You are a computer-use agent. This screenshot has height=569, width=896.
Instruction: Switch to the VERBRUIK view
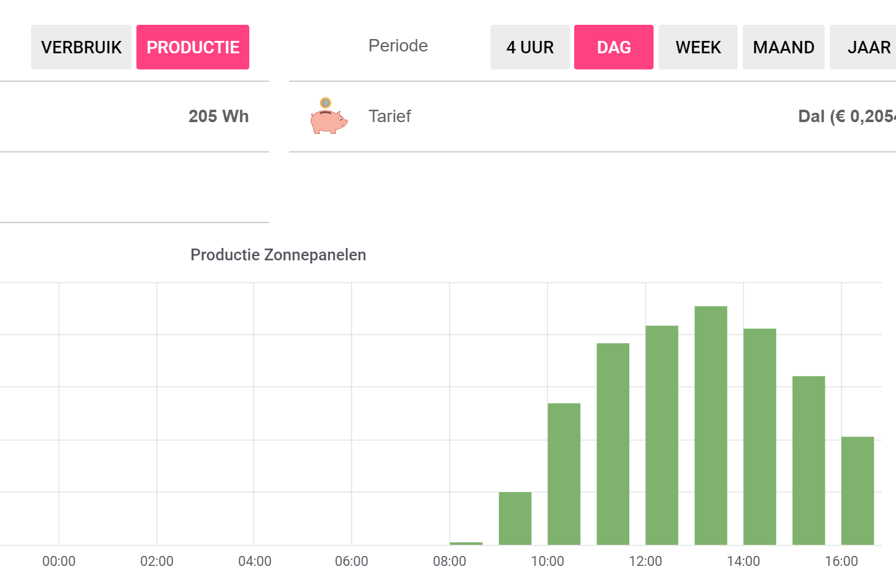pos(81,47)
